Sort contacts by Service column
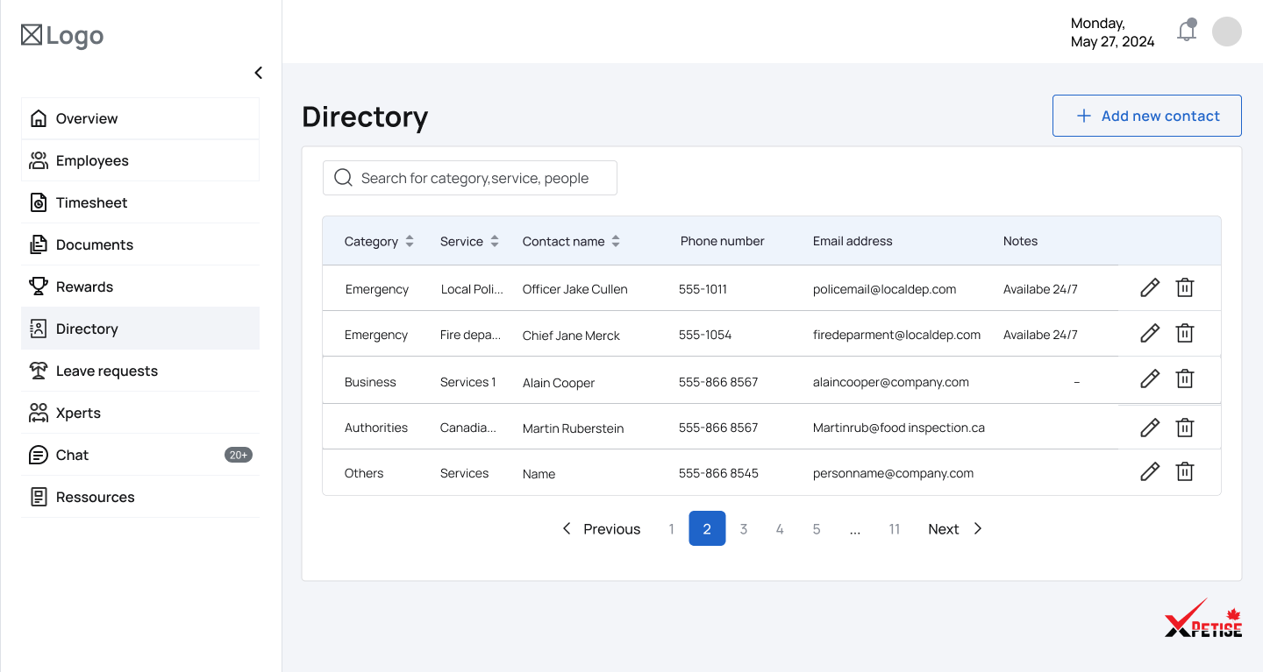This screenshot has width=1263, height=672. point(495,241)
